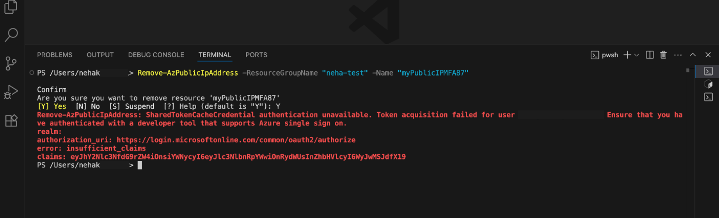Select the first terminal in the terminal list

pyautogui.click(x=708, y=71)
